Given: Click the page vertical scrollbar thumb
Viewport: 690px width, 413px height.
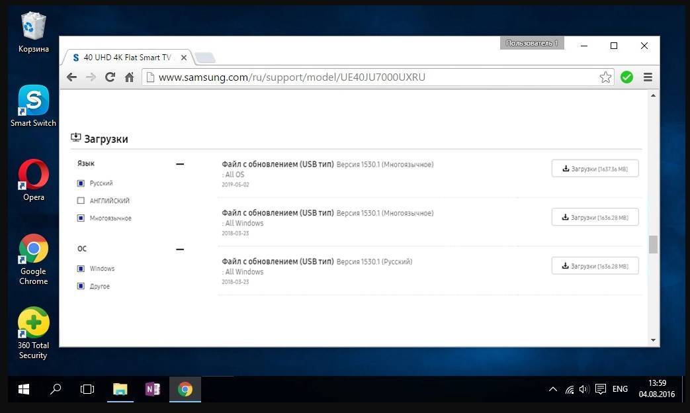Looking at the screenshot, I should coord(653,244).
